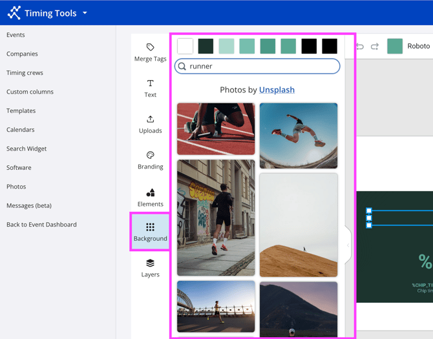Select the Background panel tab
The height and width of the screenshot is (339, 433).
pos(150,232)
